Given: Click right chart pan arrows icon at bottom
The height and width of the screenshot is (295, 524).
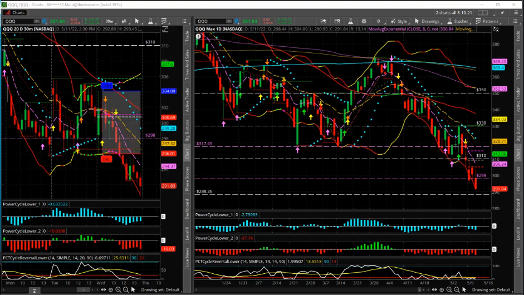Looking at the screenshot, I should (x=434, y=289).
